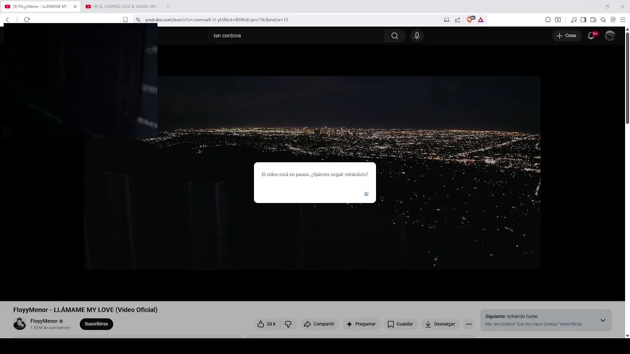Toggle the browser sidebar panel icon
Screen dimensions: 630x354
pos(583,20)
